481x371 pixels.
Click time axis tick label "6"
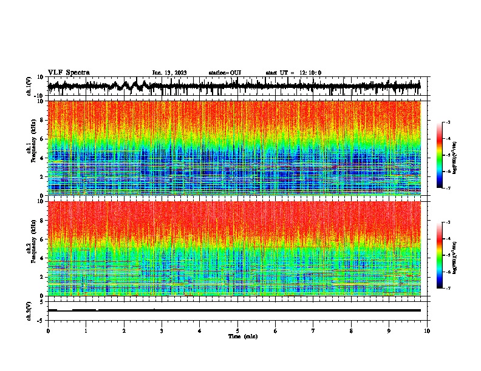[276, 331]
